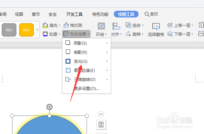
Task: Expand the Wrap (环绕) dropdown arrow
Action: pos(106,34)
